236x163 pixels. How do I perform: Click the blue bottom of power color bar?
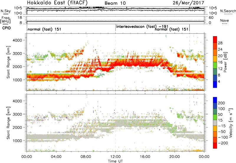pos(215,84)
